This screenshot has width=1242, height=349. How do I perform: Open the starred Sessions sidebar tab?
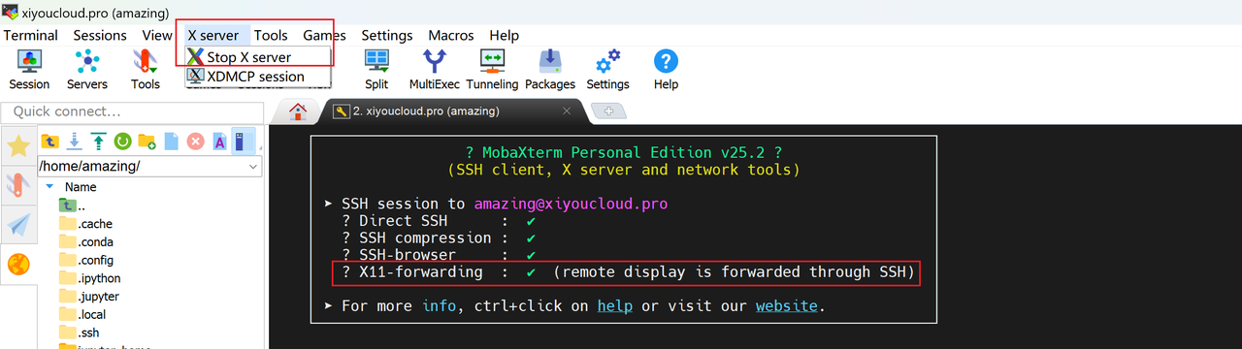coord(17,146)
